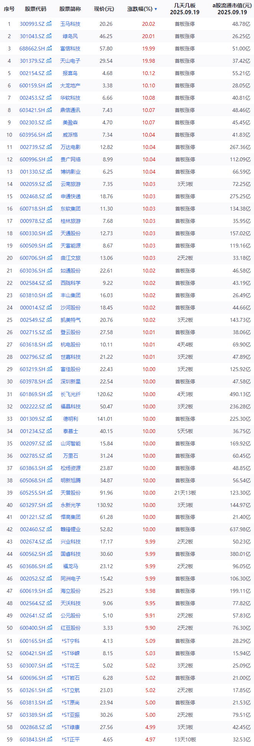Show chart icon for 605255.SH
This screenshot has height=746, width=254.
click(49, 493)
